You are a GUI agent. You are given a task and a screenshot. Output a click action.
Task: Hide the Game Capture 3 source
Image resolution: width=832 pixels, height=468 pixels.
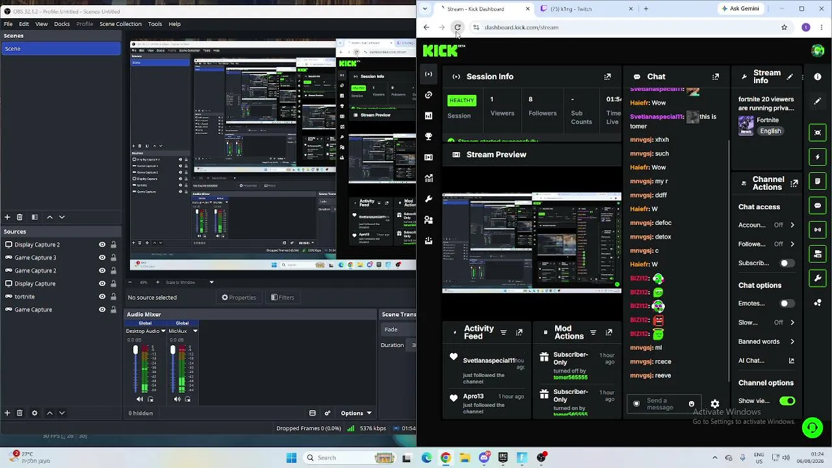click(x=102, y=258)
